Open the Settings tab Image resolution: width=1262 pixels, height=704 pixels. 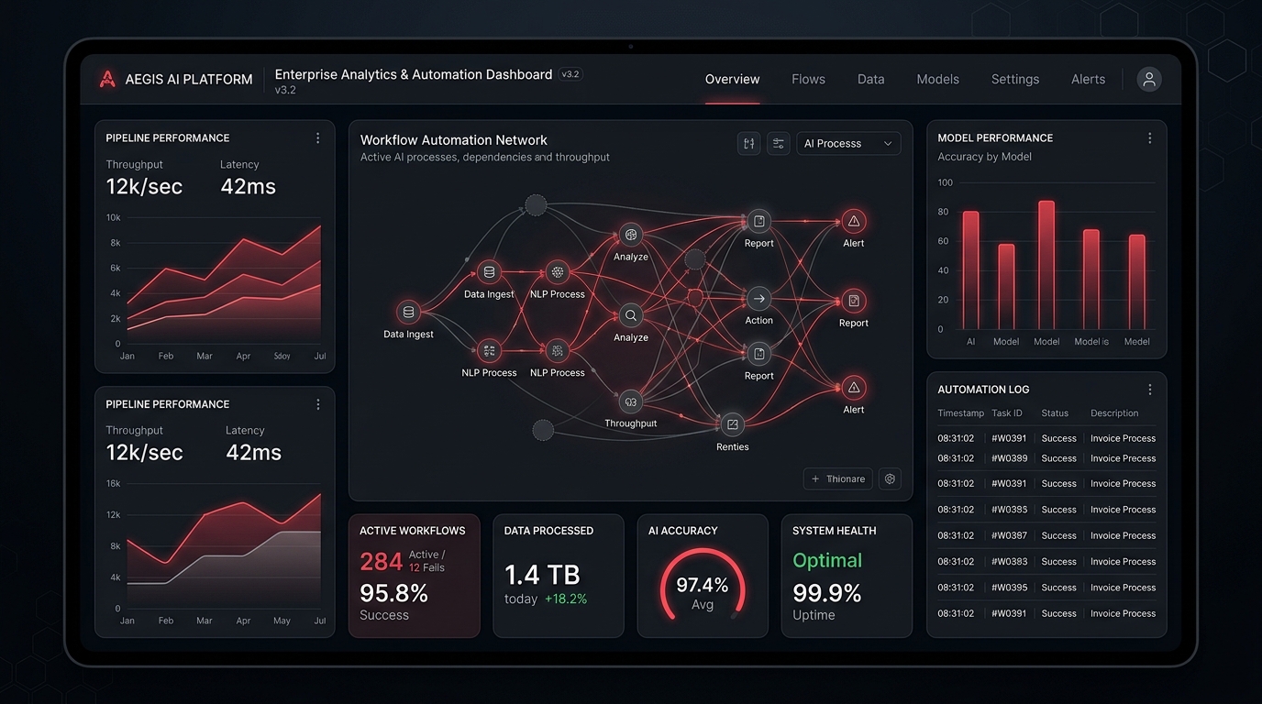pos(1015,79)
